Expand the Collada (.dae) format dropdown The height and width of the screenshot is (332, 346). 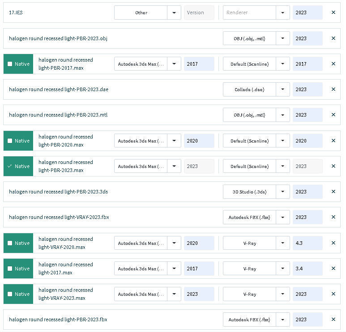point(283,89)
